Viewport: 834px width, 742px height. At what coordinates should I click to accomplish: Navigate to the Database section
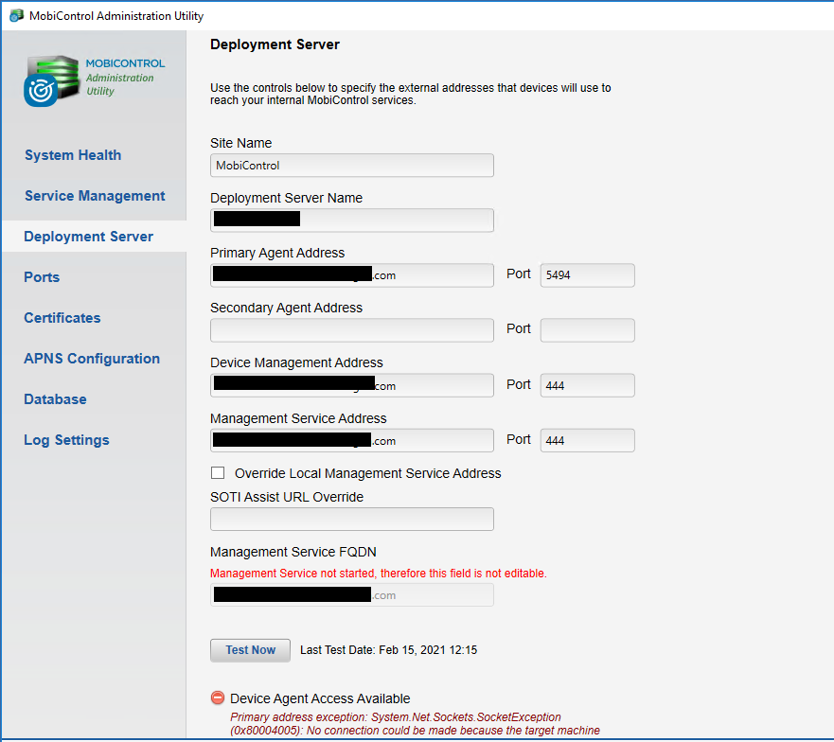click(55, 399)
